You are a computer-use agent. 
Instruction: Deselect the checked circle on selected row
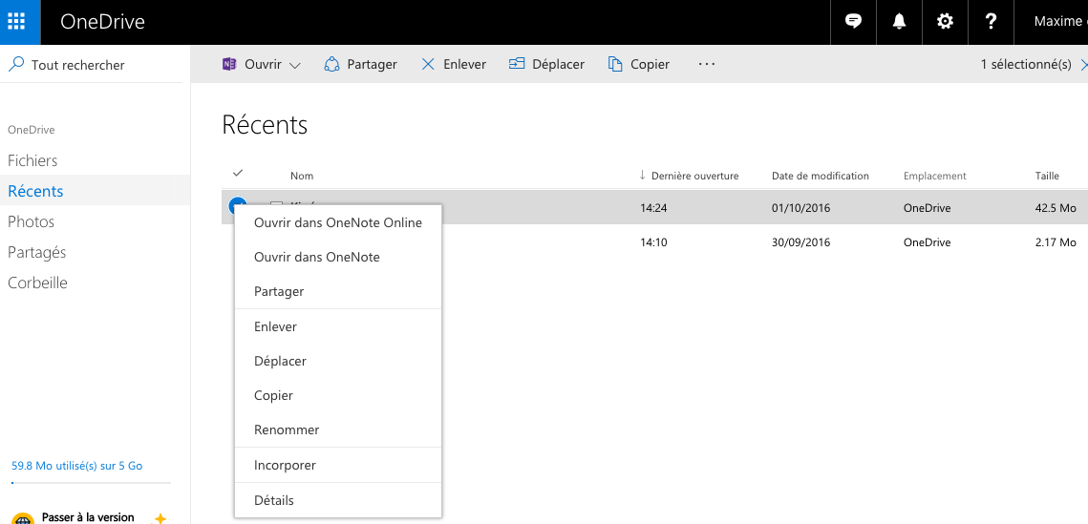pyautogui.click(x=237, y=204)
